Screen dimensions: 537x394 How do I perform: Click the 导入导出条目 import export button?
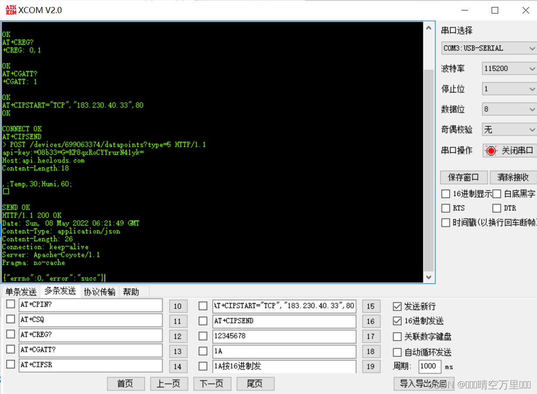(x=424, y=384)
